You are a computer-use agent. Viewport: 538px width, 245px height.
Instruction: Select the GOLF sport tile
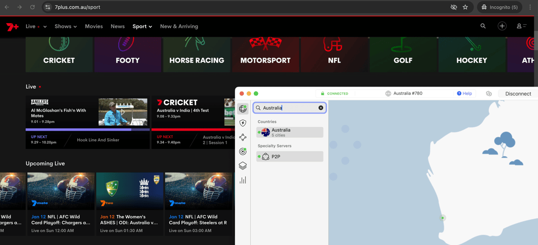(x=403, y=55)
